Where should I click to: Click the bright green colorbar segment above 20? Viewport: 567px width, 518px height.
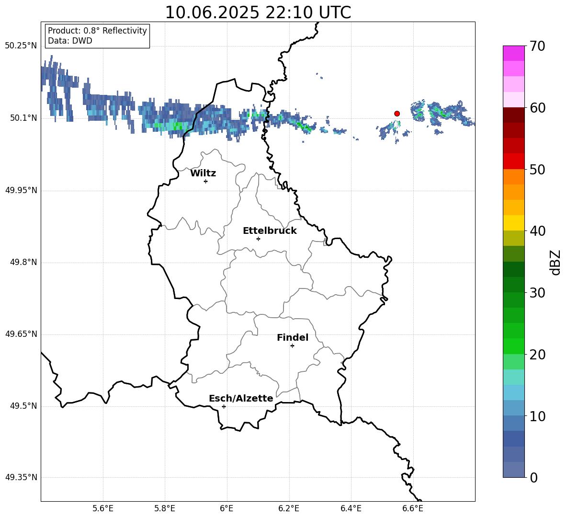(513, 346)
